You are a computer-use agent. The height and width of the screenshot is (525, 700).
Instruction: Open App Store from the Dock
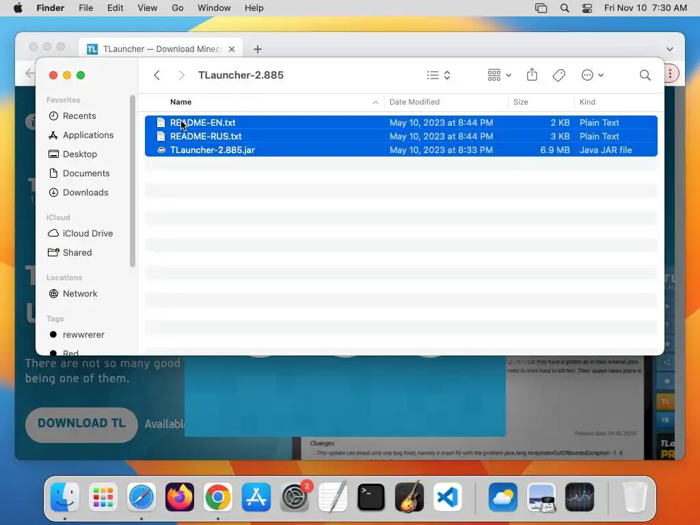[256, 497]
